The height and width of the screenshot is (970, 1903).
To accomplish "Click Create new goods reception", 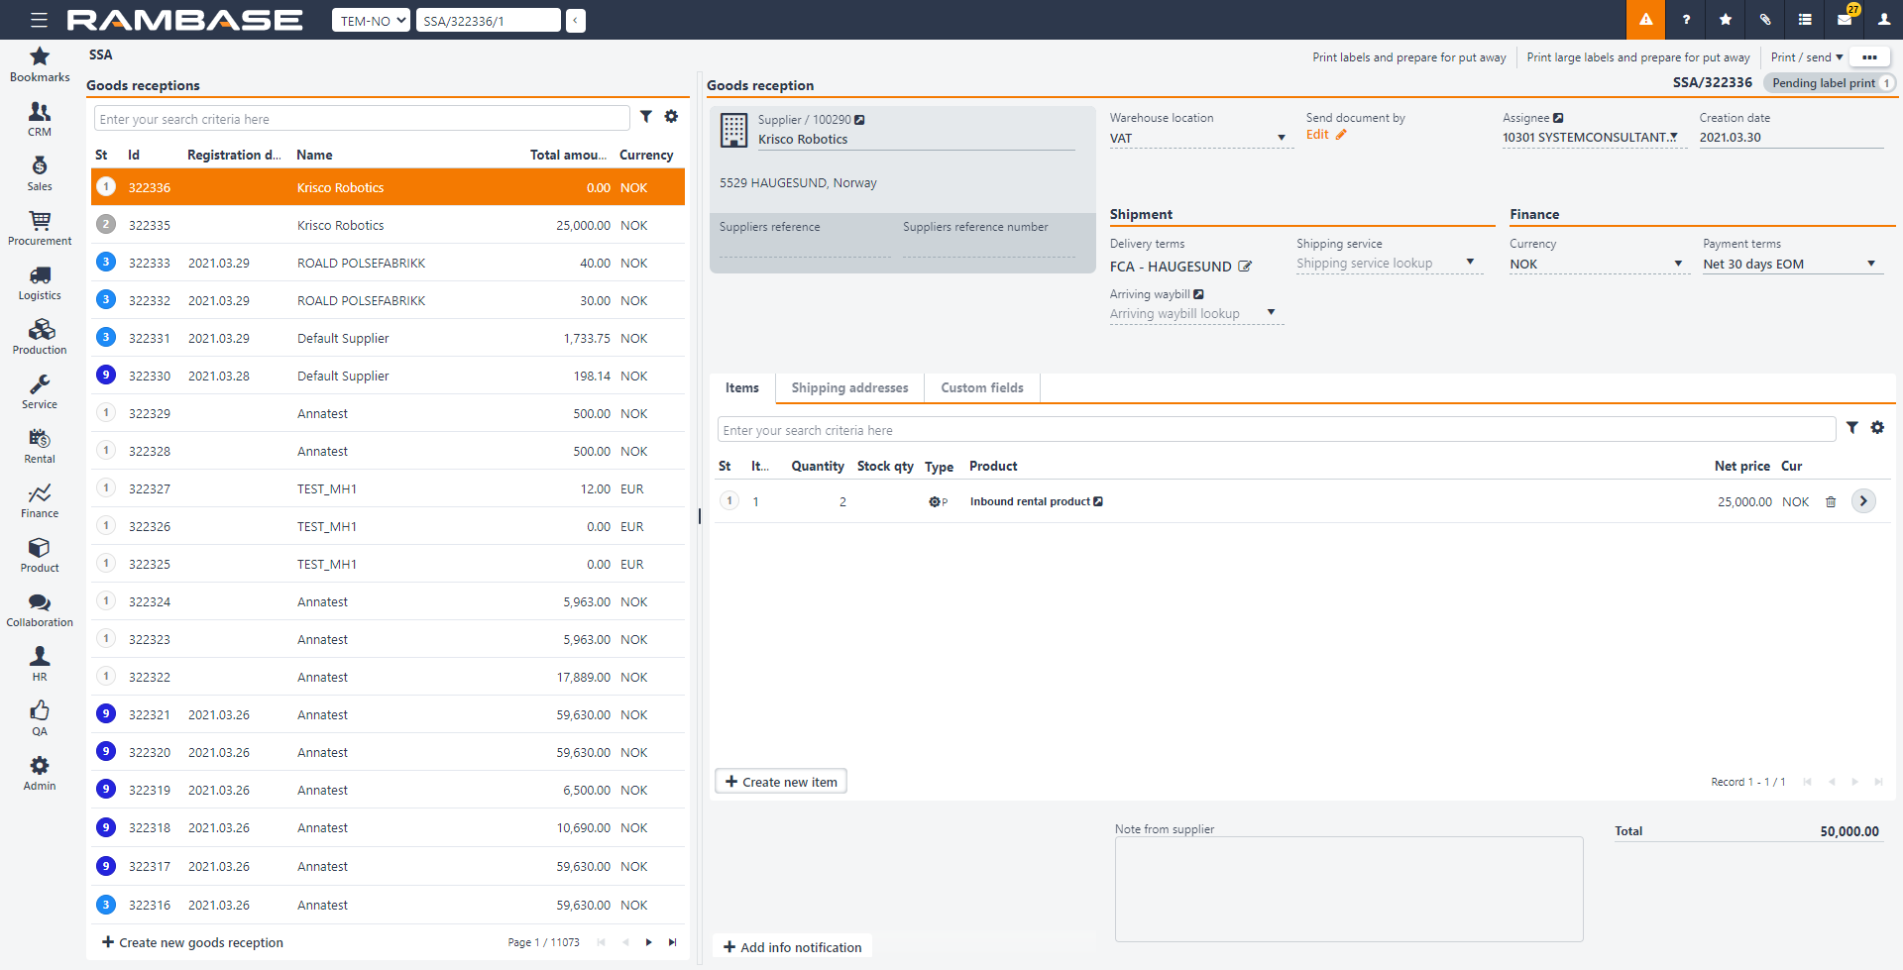I will click(192, 942).
